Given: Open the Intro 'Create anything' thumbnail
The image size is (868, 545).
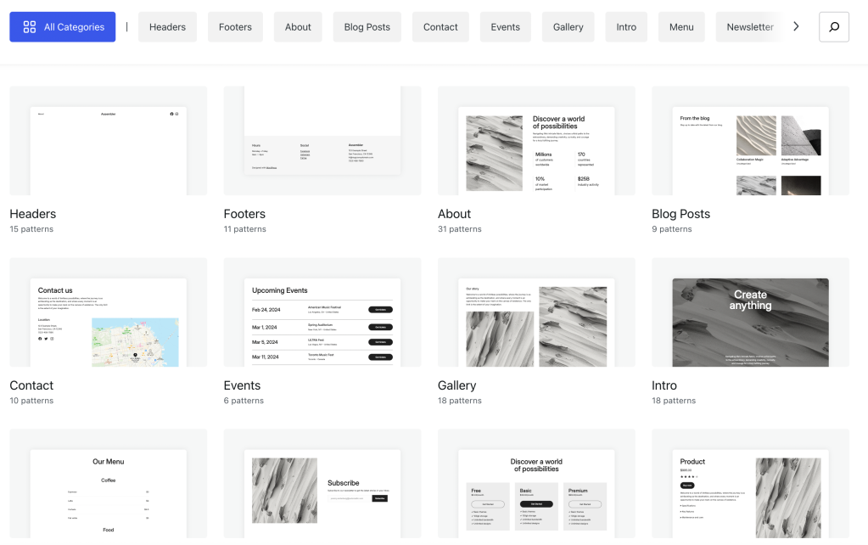Looking at the screenshot, I should pyautogui.click(x=750, y=312).
